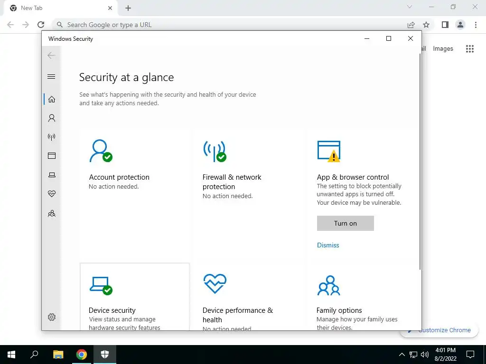
Task: Open Device security from the sidebar laptop icon
Action: [x=52, y=175]
